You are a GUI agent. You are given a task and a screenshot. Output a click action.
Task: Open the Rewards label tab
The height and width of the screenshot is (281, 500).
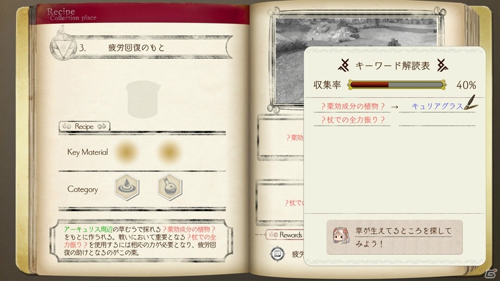[285, 235]
